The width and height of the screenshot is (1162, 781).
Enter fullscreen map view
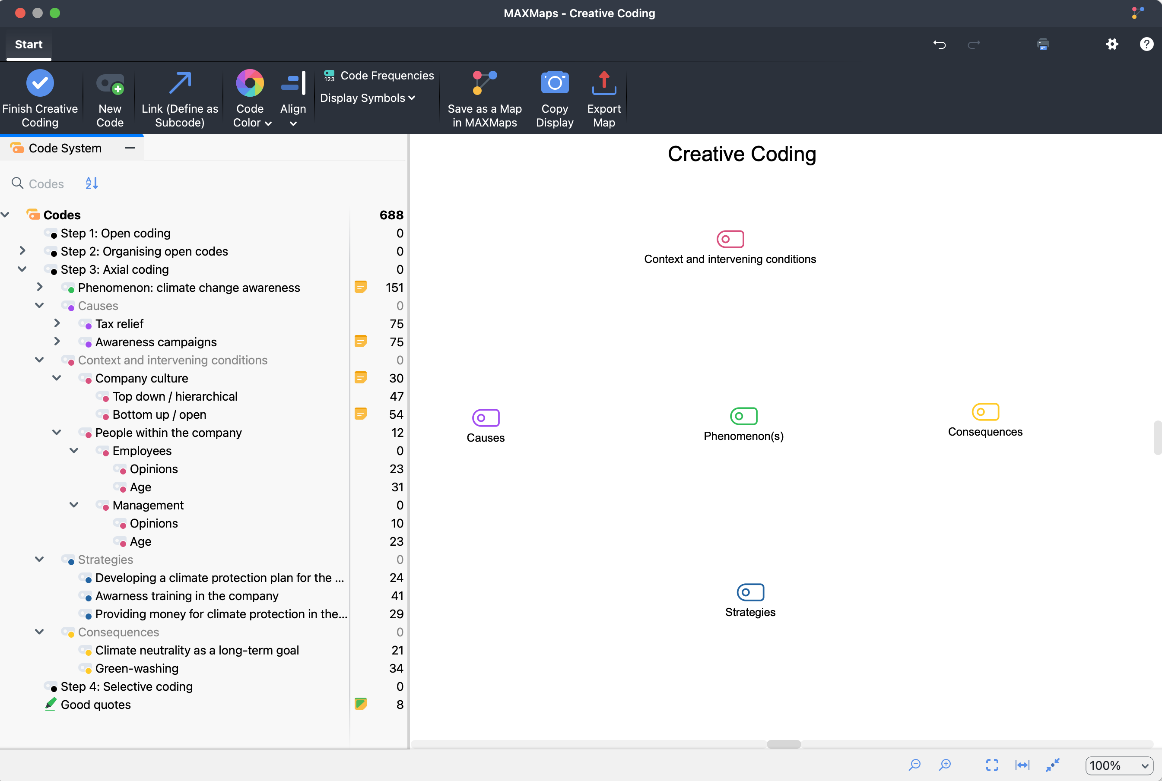[x=992, y=765]
